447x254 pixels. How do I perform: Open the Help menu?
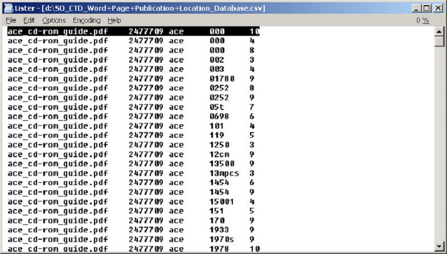pos(114,21)
